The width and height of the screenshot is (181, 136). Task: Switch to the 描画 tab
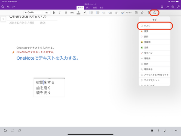click(x=95, y=8)
